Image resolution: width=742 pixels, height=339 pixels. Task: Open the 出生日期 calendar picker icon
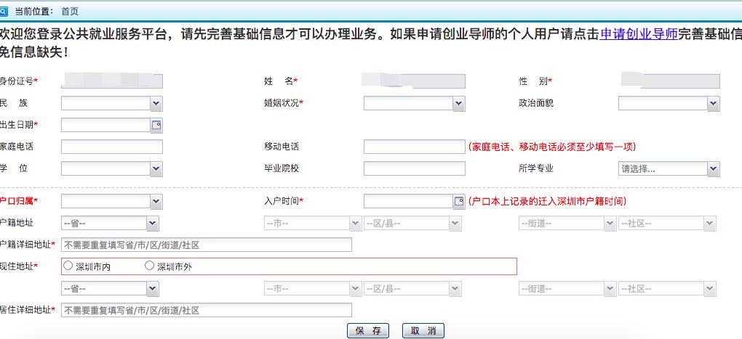(x=156, y=125)
